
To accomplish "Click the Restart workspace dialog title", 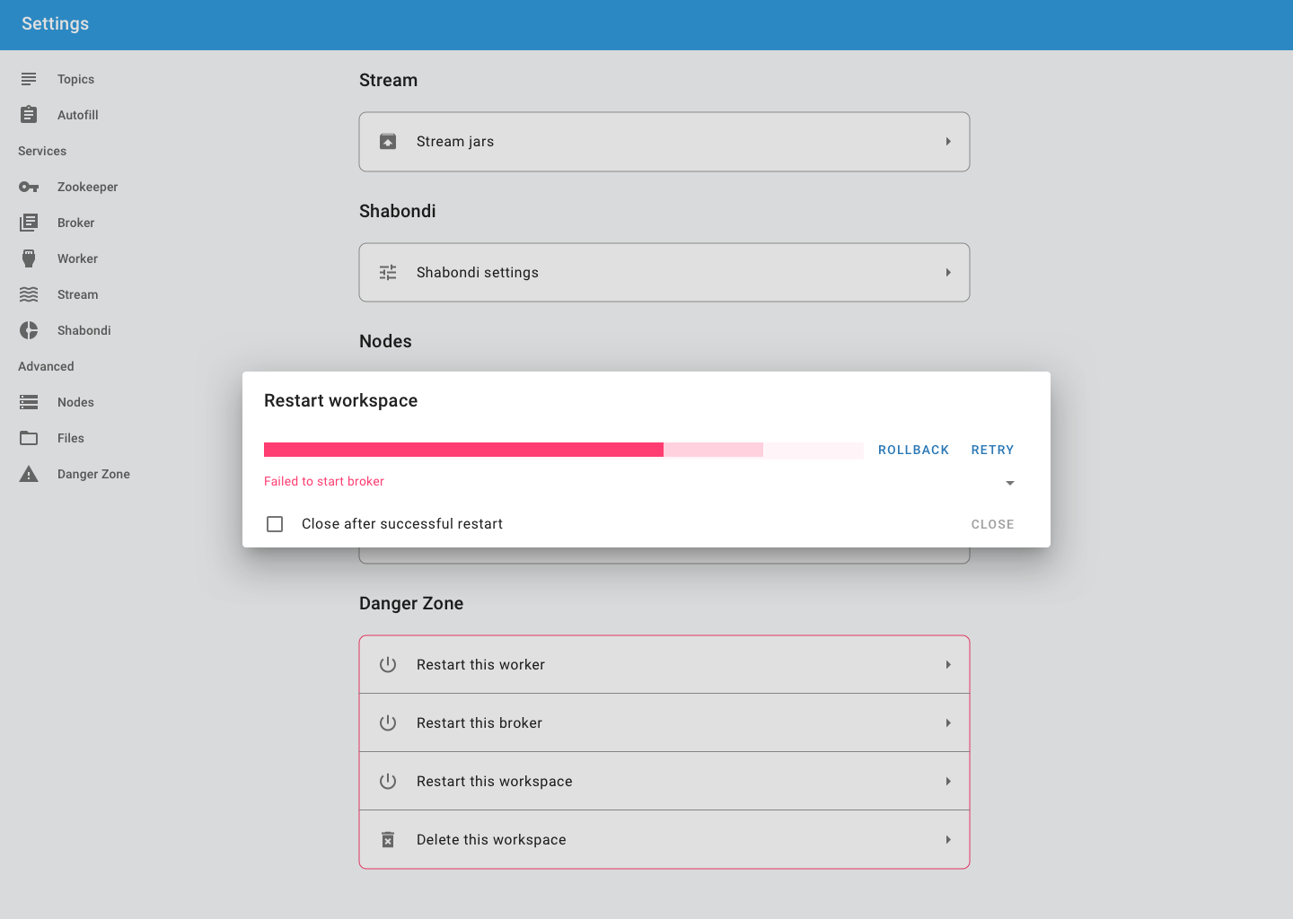I will [x=341, y=401].
